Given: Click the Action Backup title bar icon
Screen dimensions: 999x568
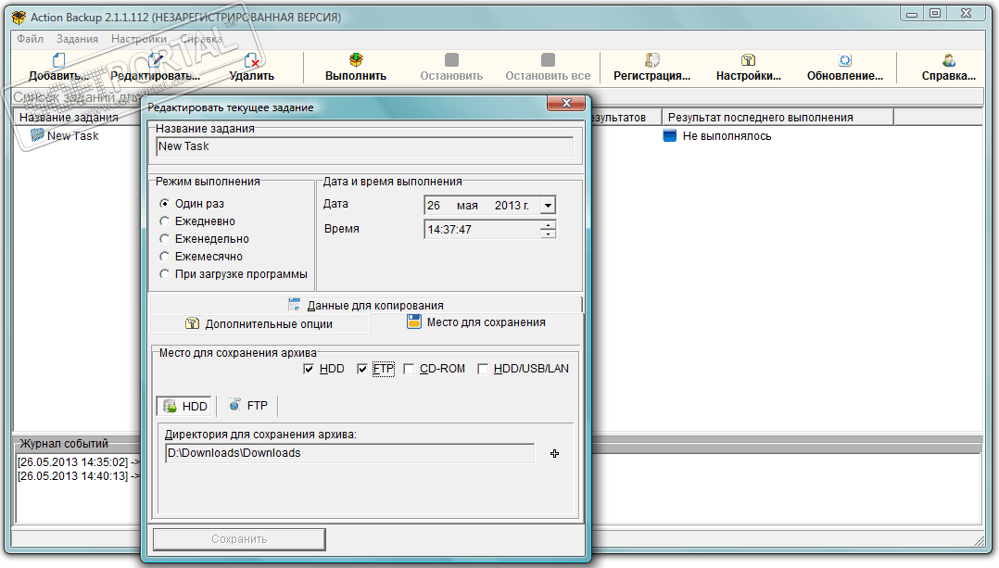Looking at the screenshot, I should pyautogui.click(x=19, y=18).
